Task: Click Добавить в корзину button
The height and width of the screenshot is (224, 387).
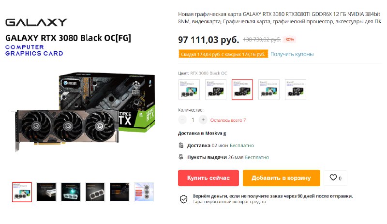Action: [x=282, y=178]
